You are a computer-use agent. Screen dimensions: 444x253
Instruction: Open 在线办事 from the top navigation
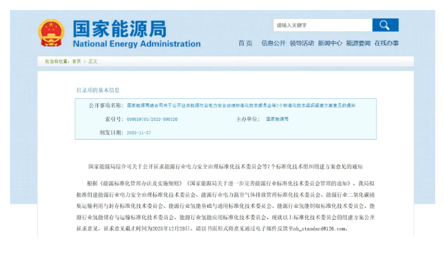pyautogui.click(x=386, y=43)
